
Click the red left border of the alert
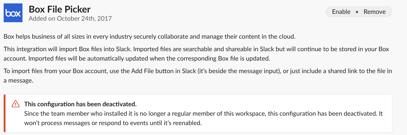4,113
